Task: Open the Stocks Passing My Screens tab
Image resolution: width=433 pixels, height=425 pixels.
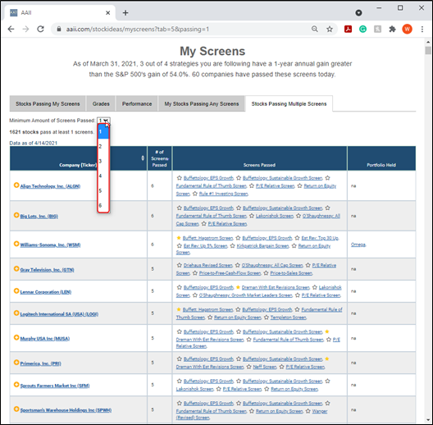Action: (x=48, y=103)
